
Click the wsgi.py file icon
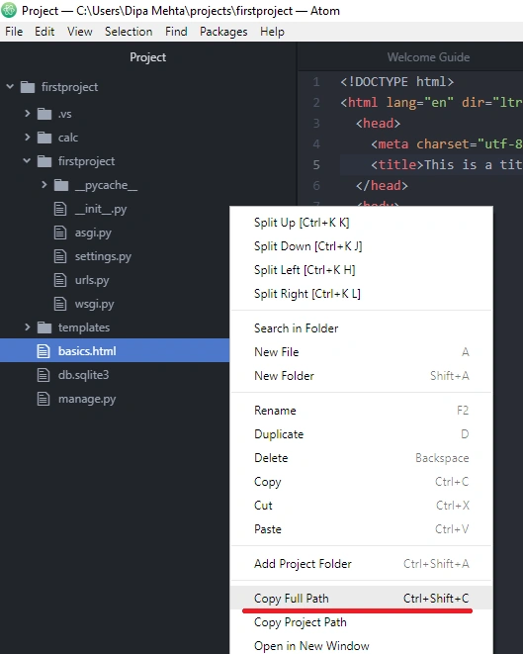pos(60,304)
